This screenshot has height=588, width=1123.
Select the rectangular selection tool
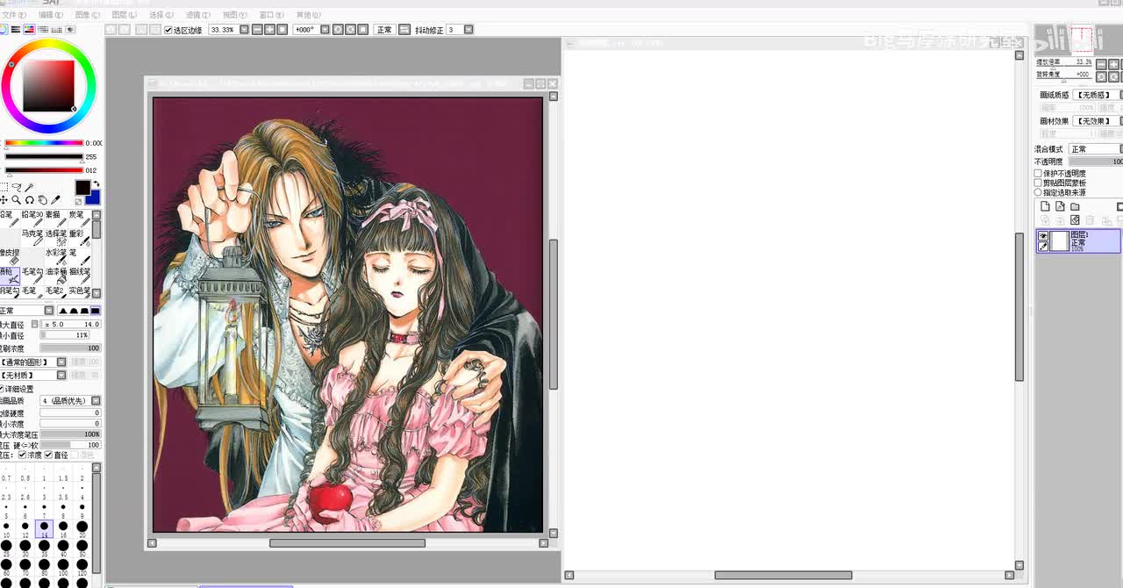[x=4, y=187]
